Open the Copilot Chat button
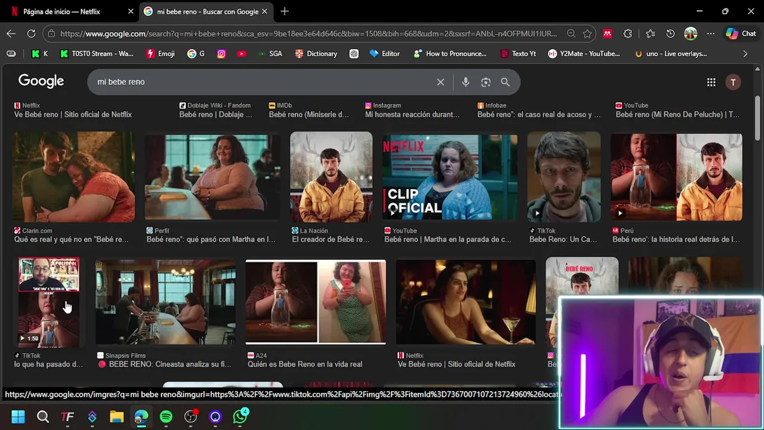 pyautogui.click(x=741, y=33)
